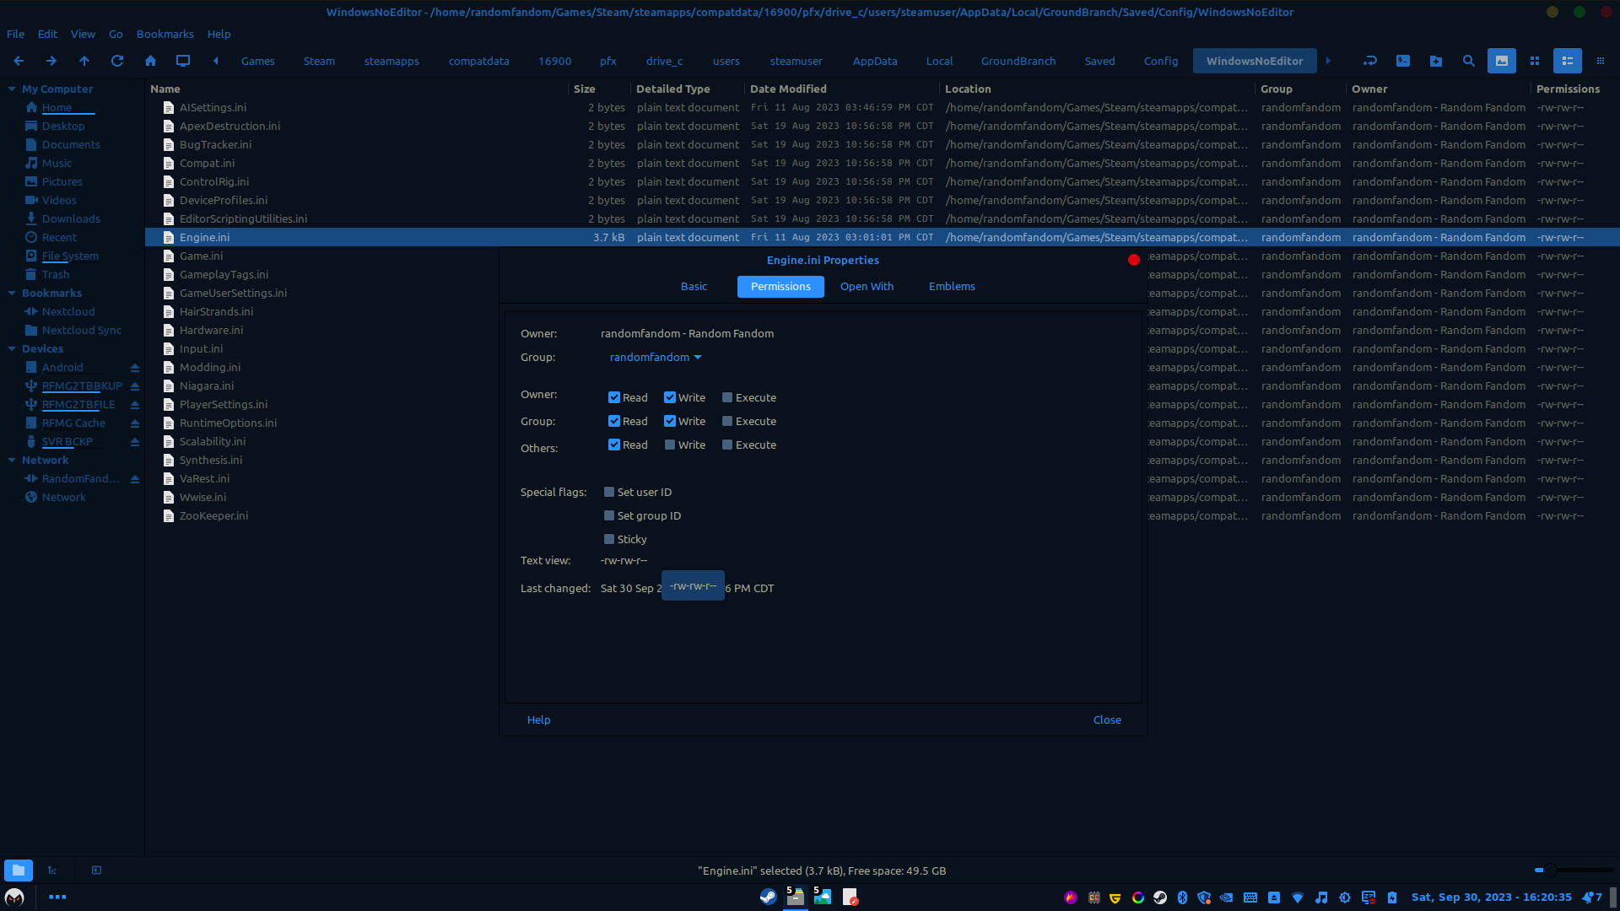Enable Others Write permission checkbox
The image size is (1620, 911).
[670, 445]
